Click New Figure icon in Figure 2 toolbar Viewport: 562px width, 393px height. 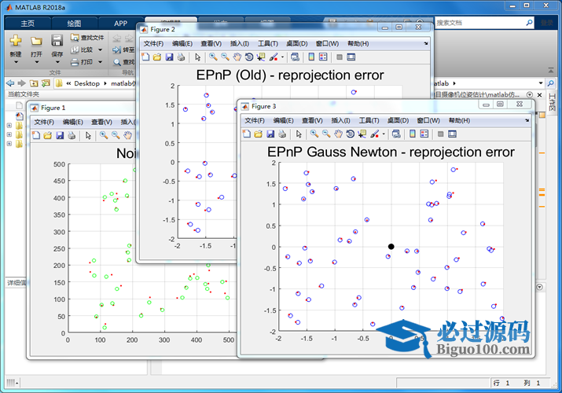tap(145, 57)
